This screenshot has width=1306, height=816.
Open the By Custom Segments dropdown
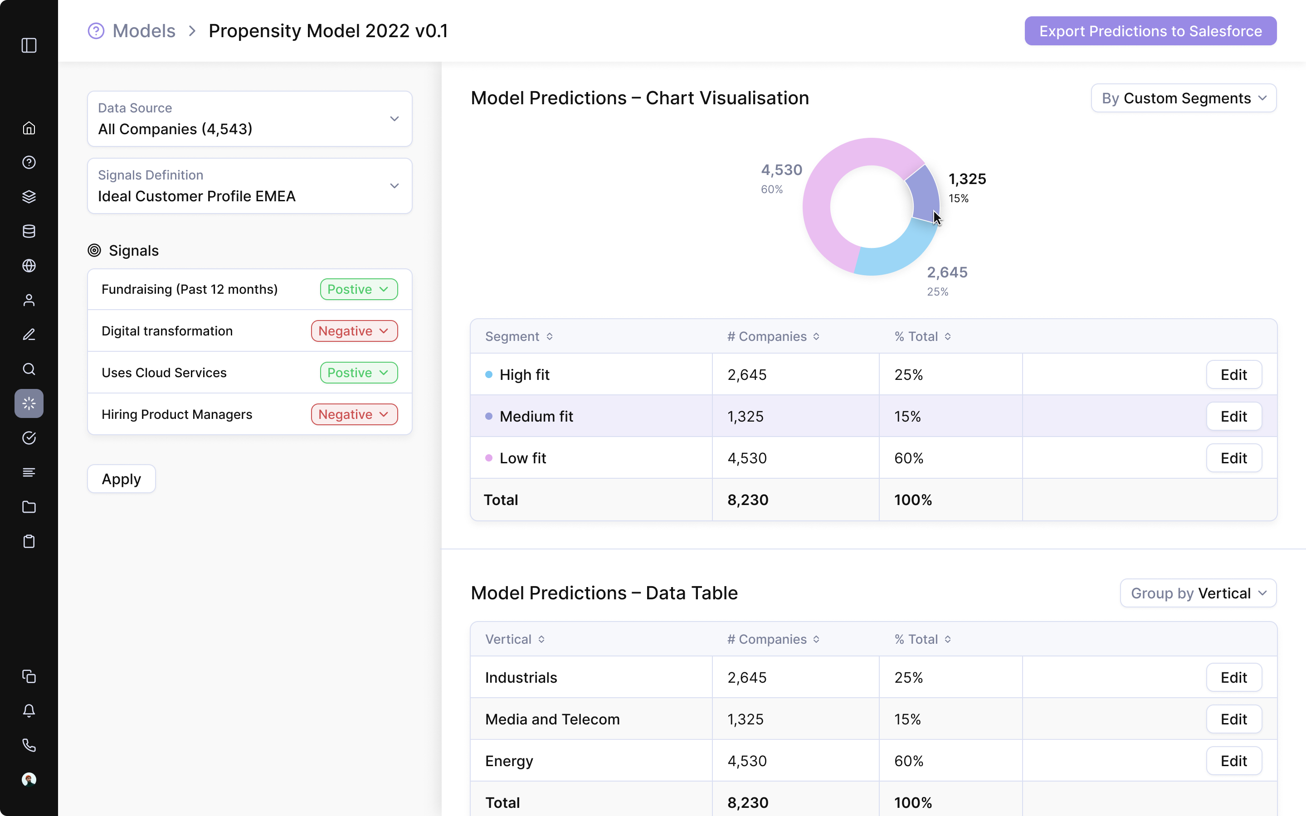1184,98
